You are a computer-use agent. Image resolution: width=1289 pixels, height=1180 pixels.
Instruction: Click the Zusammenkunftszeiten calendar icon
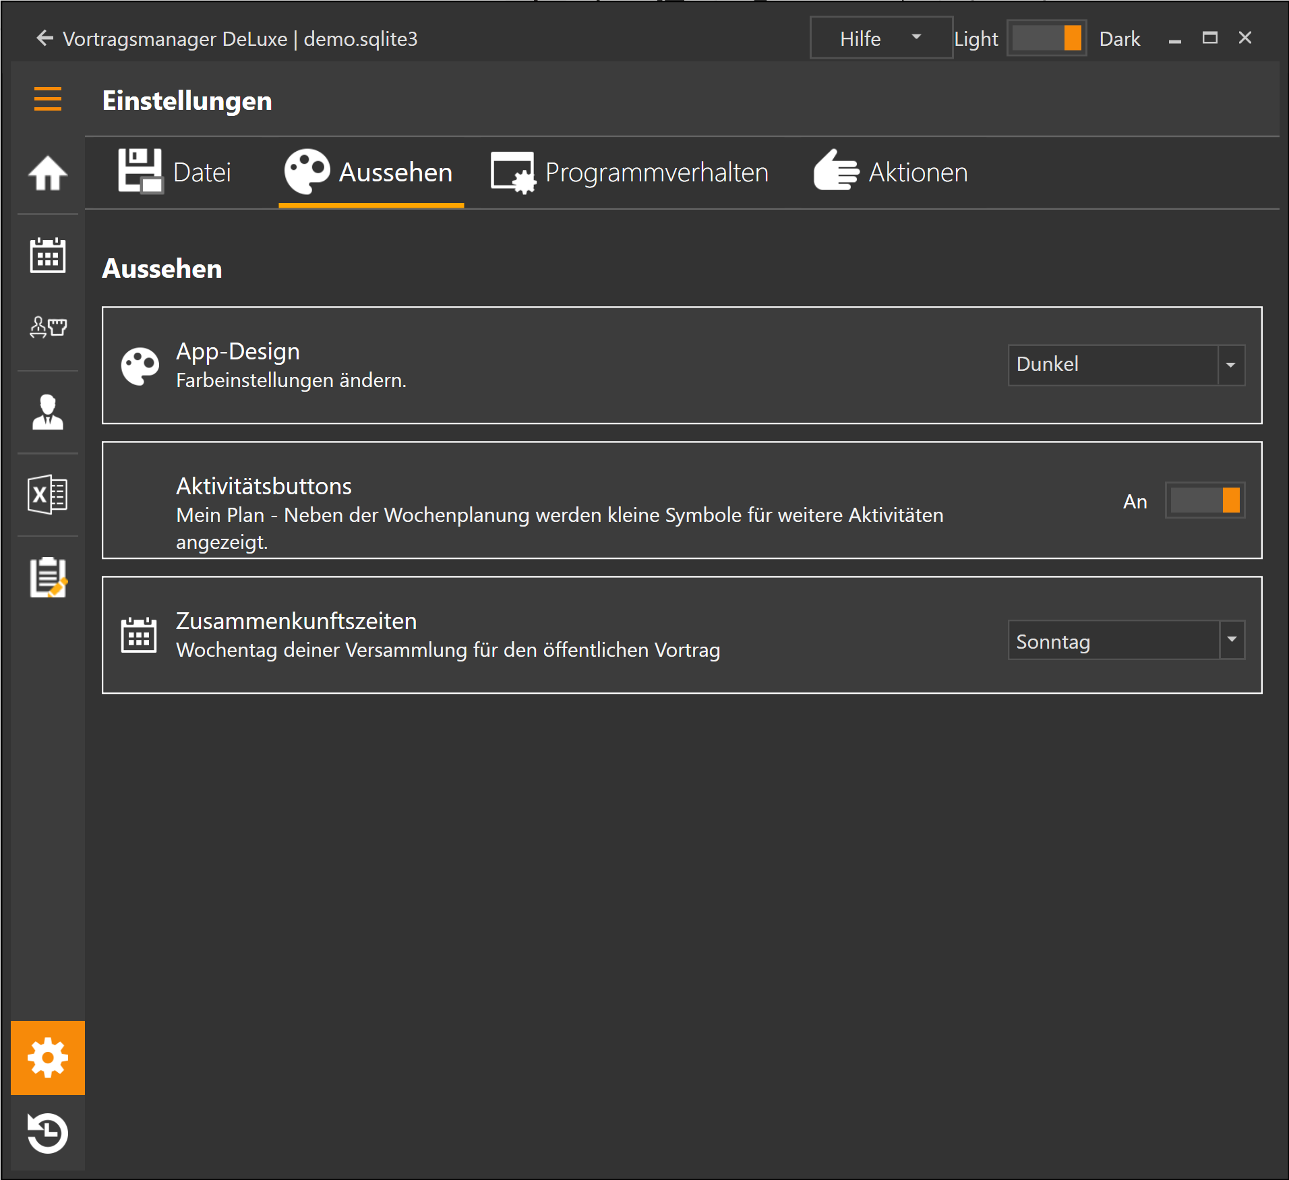pos(139,635)
